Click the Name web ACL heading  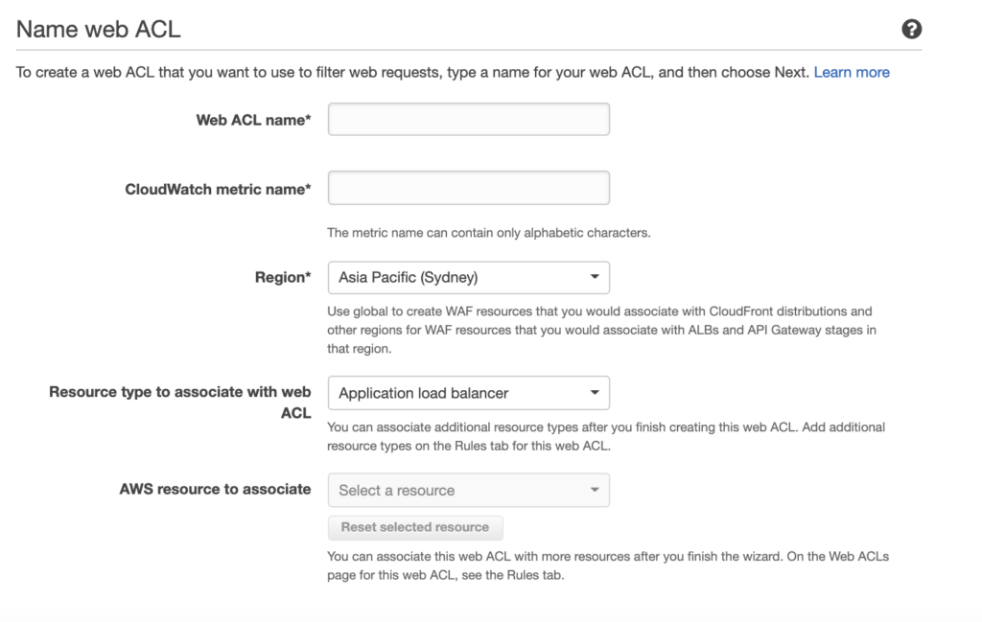[x=99, y=30]
